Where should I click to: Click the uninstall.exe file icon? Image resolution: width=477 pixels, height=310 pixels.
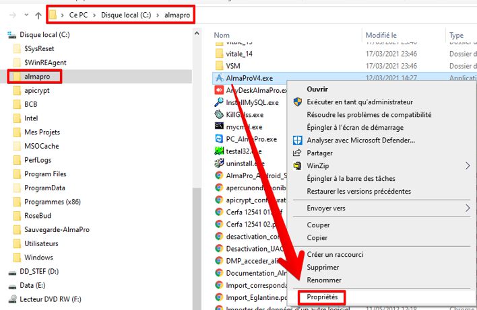point(219,163)
